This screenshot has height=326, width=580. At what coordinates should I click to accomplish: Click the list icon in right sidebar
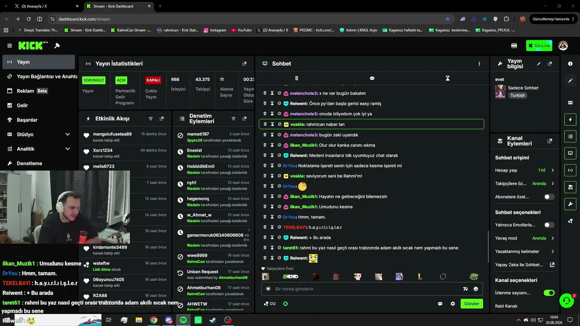570,136
